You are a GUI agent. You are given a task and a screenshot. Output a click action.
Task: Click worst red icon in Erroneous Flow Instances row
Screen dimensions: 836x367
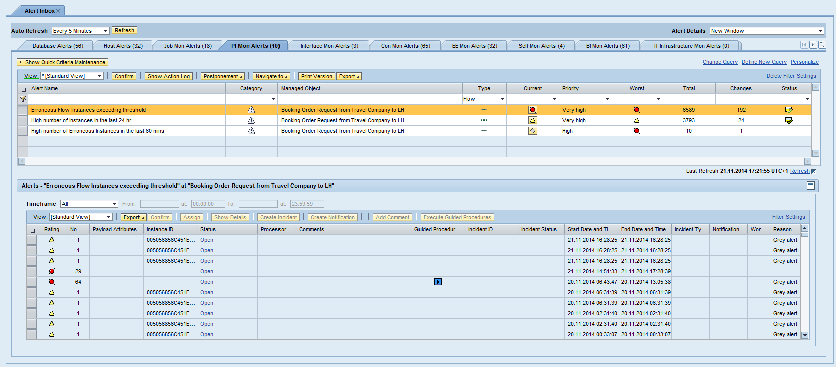coord(637,110)
